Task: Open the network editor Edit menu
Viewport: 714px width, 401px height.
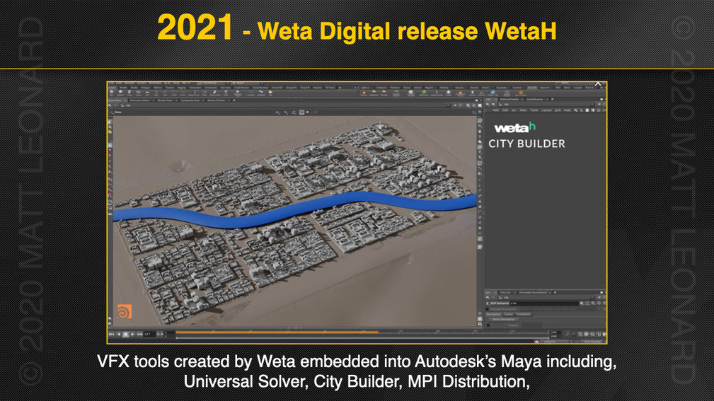Action: coord(505,110)
